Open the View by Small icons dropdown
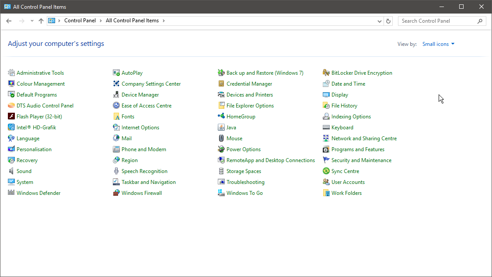The image size is (492, 277). point(438,44)
